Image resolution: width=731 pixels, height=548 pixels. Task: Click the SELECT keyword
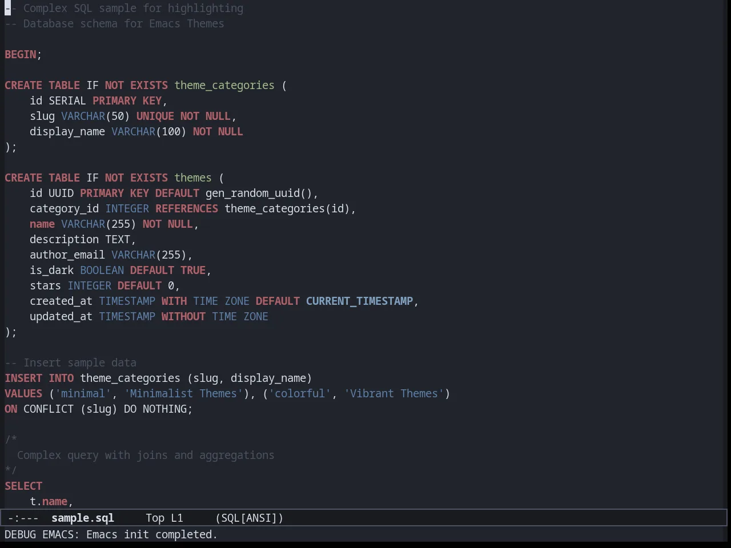point(23,486)
